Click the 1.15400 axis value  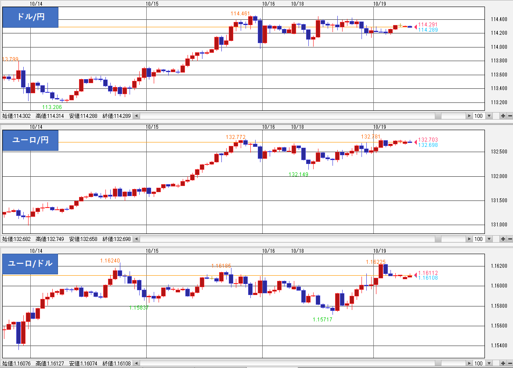(499, 346)
